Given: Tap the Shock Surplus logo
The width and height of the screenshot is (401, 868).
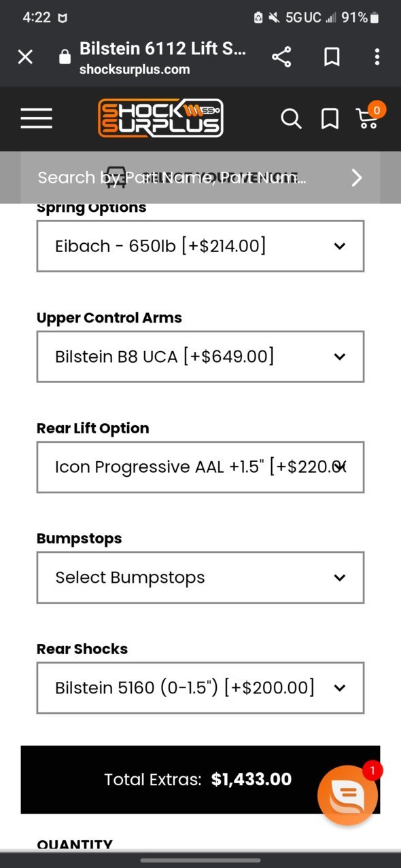Looking at the screenshot, I should (160, 118).
